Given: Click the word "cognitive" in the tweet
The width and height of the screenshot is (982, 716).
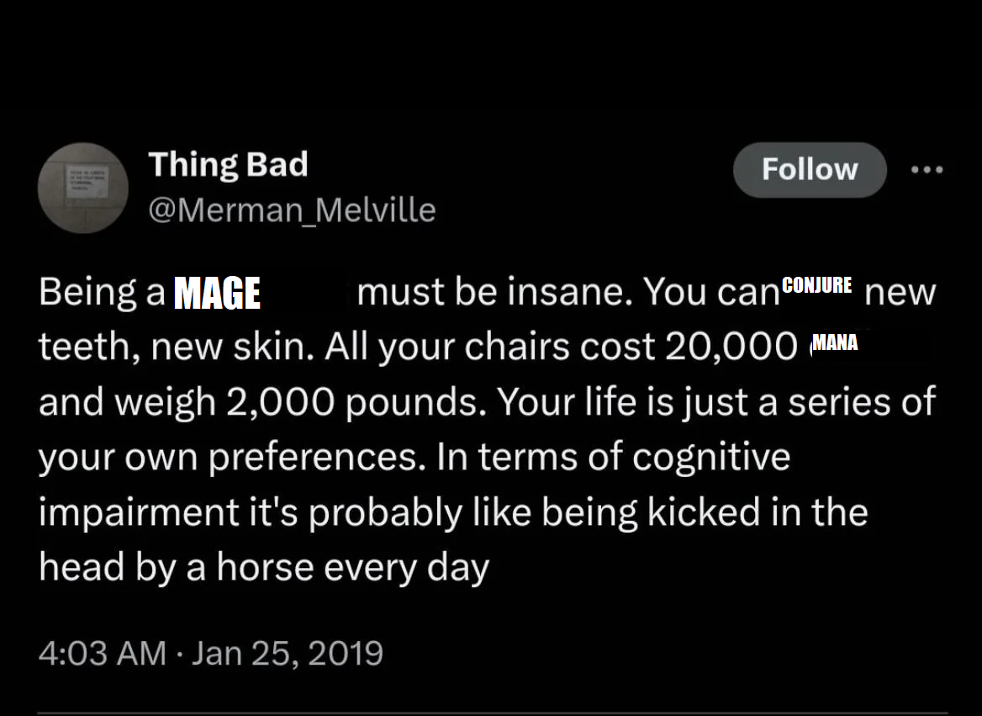Looking at the screenshot, I should click(711, 457).
